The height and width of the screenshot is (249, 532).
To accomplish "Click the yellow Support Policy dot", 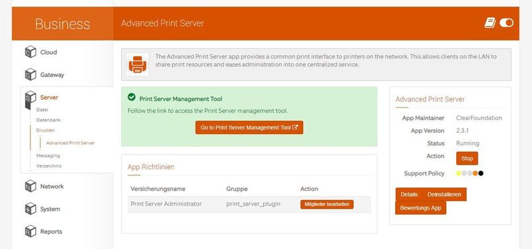I will [459, 173].
